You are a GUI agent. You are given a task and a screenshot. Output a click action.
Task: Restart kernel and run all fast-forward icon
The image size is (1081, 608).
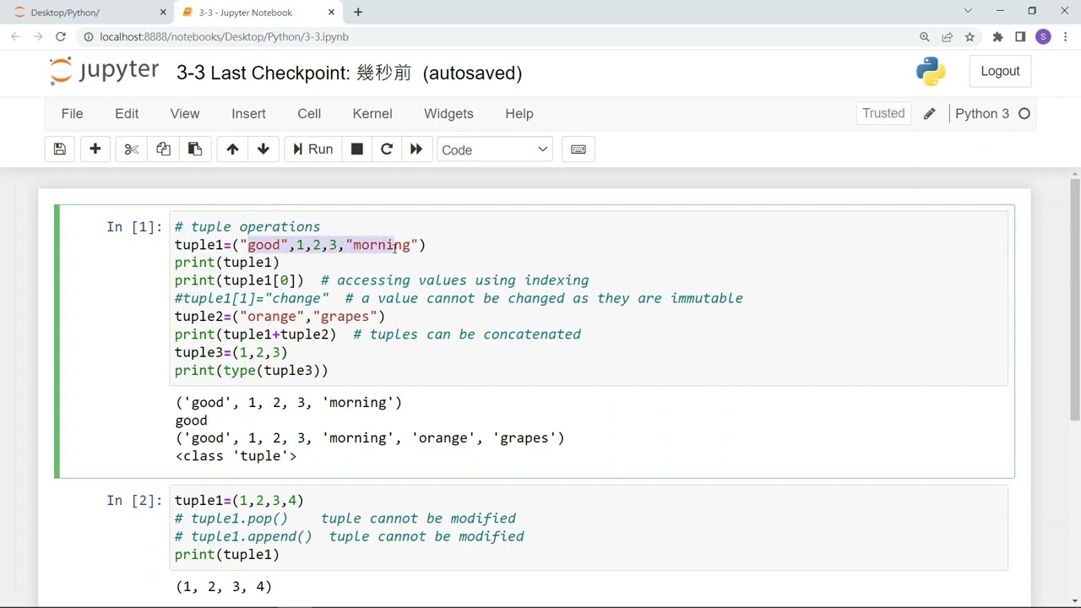pyautogui.click(x=416, y=149)
